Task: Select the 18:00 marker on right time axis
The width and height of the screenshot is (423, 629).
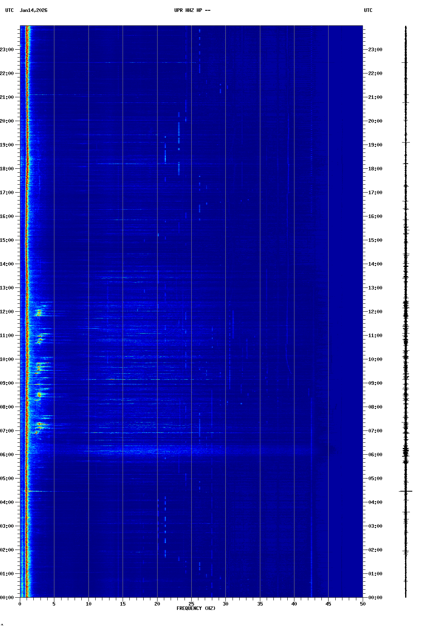Action: point(375,169)
